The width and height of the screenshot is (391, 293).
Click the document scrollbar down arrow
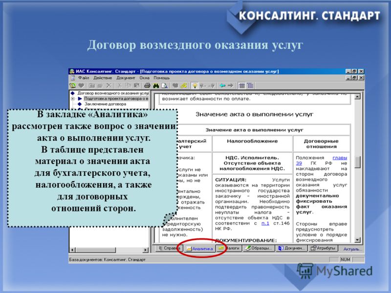click(x=357, y=240)
